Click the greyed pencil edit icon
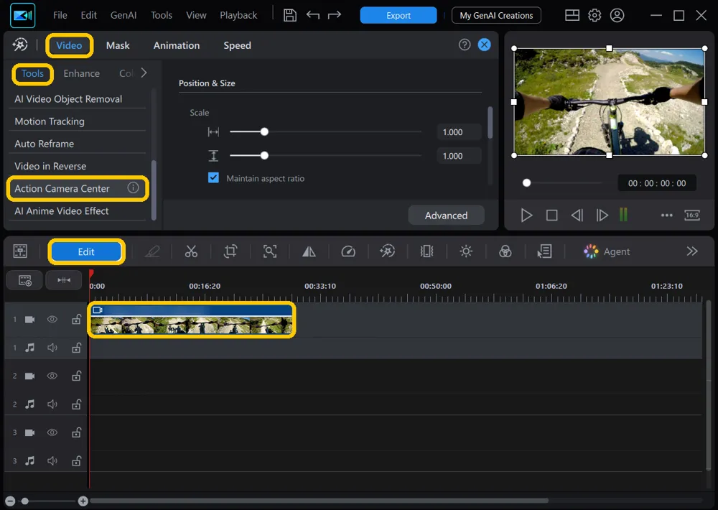The width and height of the screenshot is (718, 510). [152, 251]
